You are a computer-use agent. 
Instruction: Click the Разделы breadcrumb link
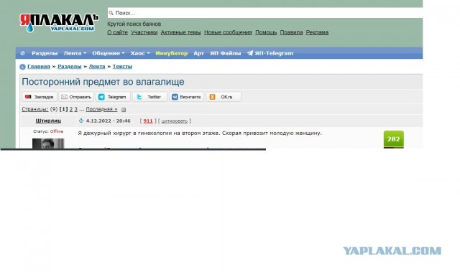pos(70,67)
